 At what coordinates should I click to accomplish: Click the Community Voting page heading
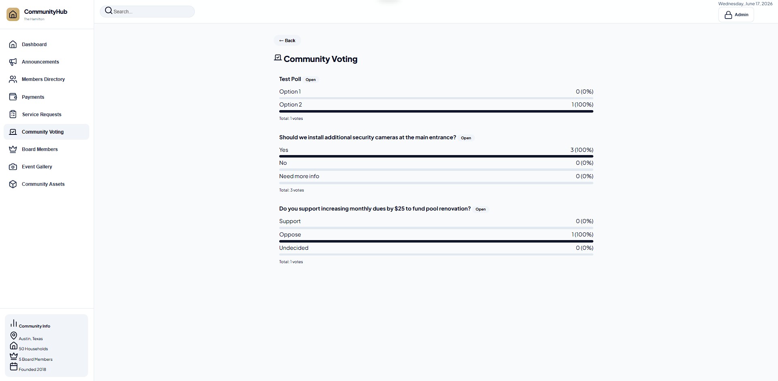[x=321, y=59]
